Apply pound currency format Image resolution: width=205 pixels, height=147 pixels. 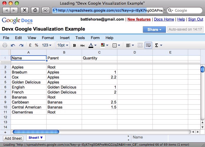(30, 45)
